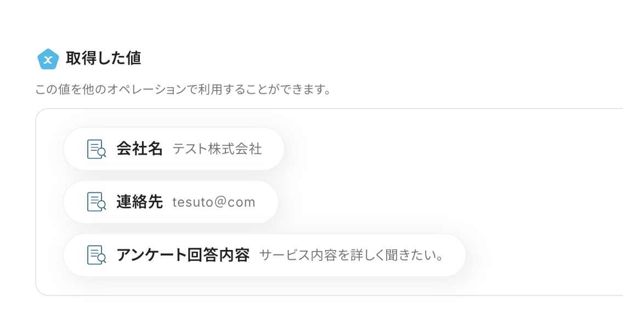623x330 pixels.
Task: Select the 連絡先 label in the pill
Action: pos(139,202)
